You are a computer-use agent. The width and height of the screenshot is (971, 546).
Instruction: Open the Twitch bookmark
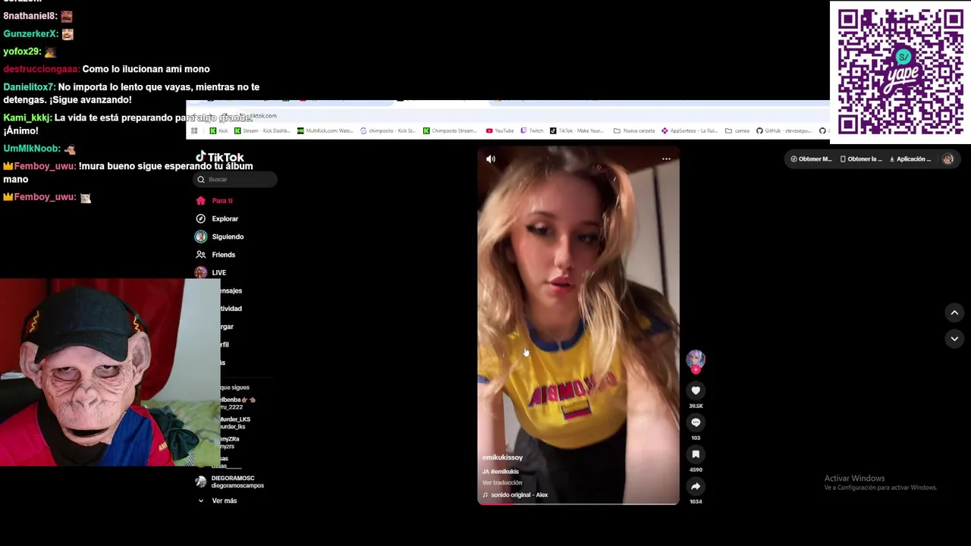tap(532, 130)
